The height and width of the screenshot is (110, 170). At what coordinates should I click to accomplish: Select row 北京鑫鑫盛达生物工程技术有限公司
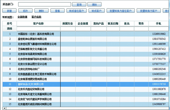86,74
